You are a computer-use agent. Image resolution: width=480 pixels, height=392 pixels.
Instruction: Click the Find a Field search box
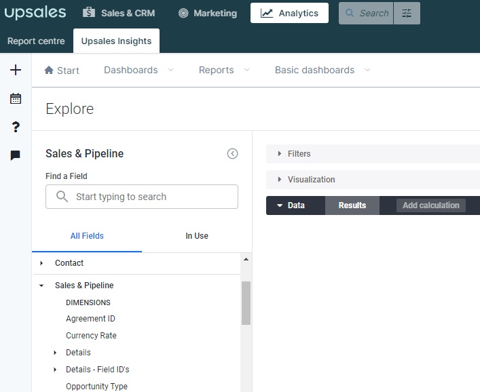[x=142, y=197]
